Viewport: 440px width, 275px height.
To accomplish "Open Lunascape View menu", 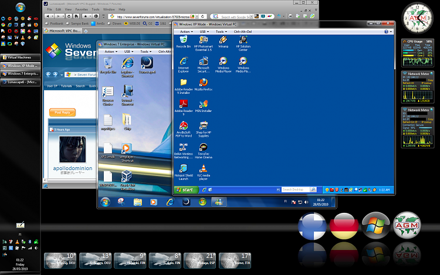I will 68,9.
